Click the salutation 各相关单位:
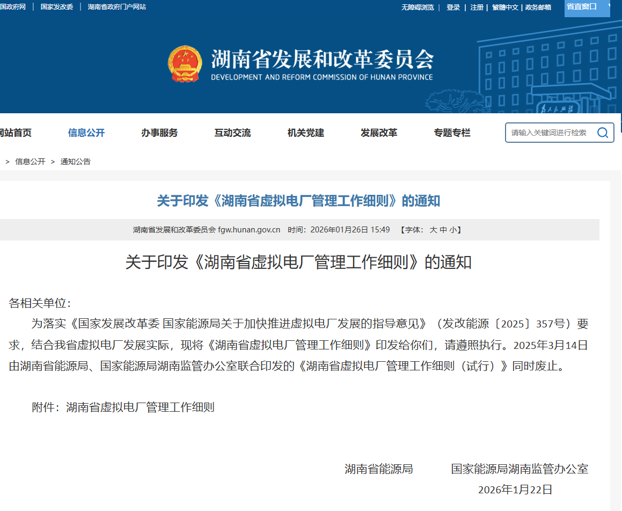 tap(40, 303)
